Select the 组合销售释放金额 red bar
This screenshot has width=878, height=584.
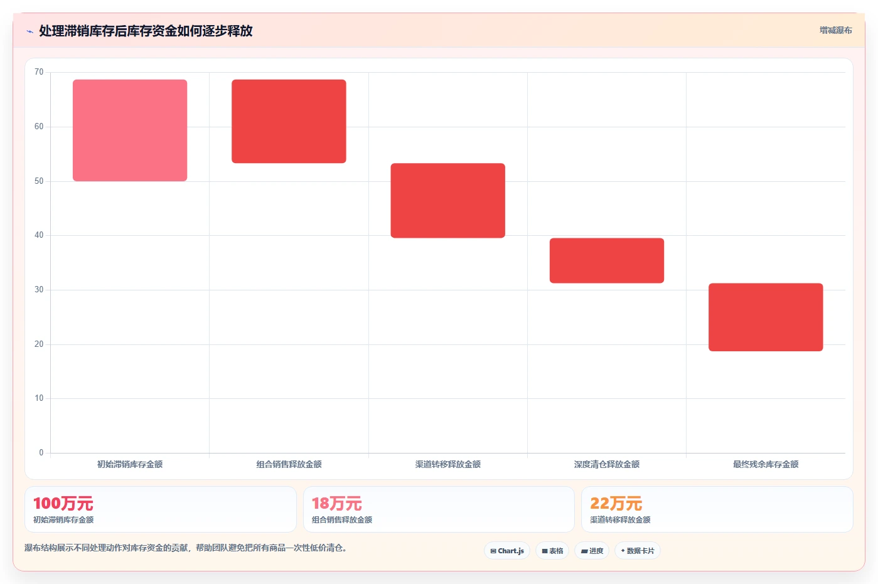[289, 121]
